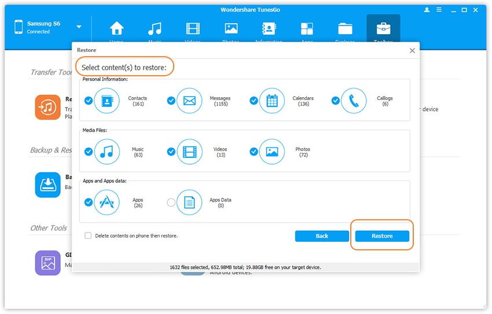Switch to the Home tab
Viewport: 492px width, 314px height.
click(117, 32)
